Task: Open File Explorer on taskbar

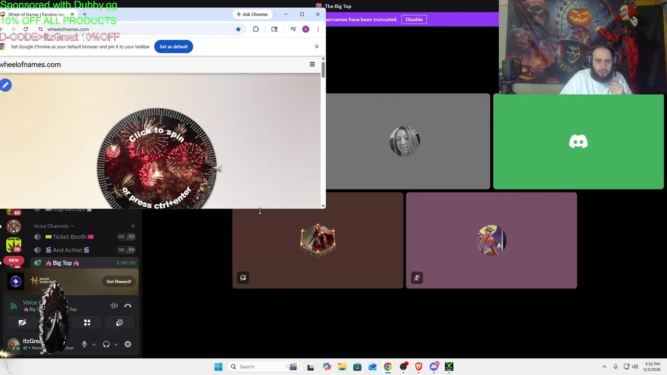Action: coord(342,367)
